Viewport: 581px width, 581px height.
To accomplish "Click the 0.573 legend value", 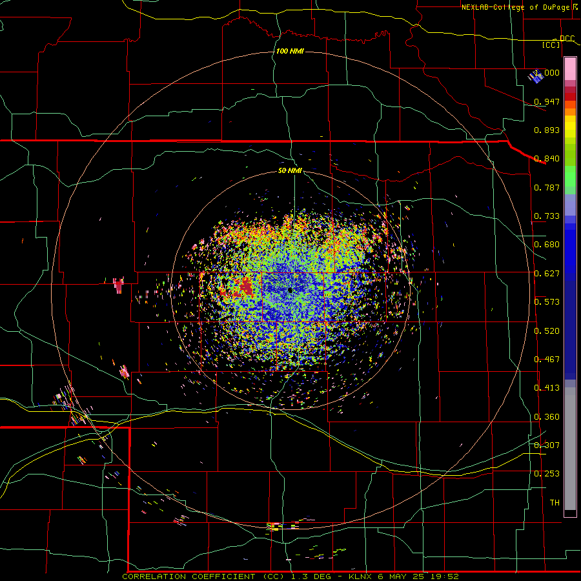I will 547,302.
